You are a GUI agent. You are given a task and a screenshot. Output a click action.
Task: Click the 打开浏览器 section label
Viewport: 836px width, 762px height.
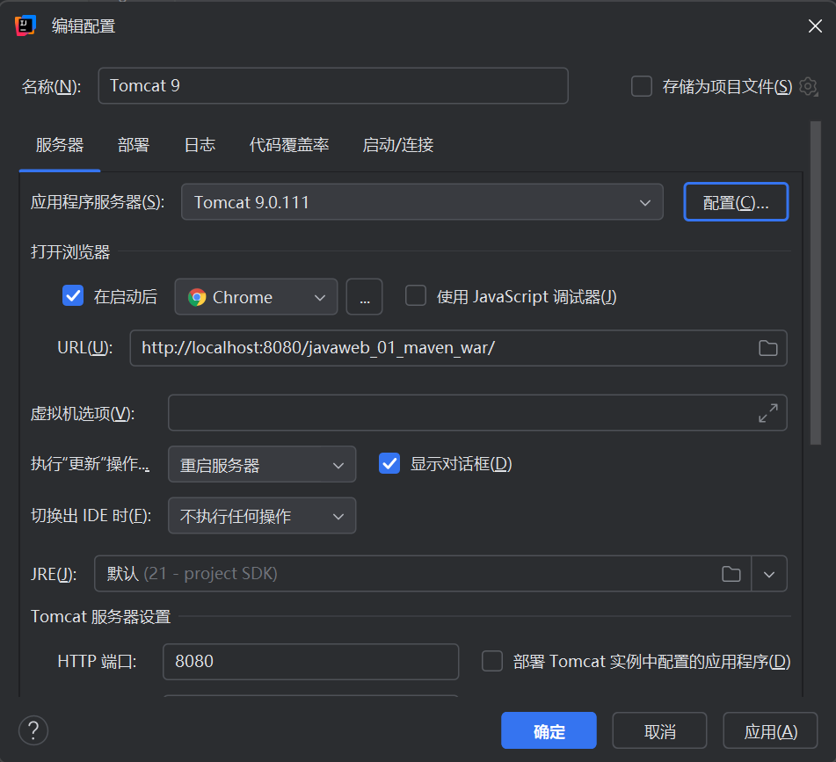(70, 251)
